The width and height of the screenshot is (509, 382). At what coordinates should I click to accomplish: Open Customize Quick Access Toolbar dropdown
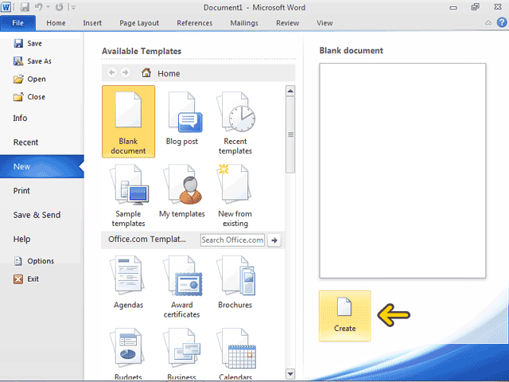(x=74, y=7)
